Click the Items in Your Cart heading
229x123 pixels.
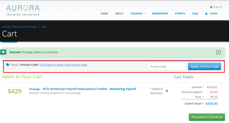[x=22, y=77]
